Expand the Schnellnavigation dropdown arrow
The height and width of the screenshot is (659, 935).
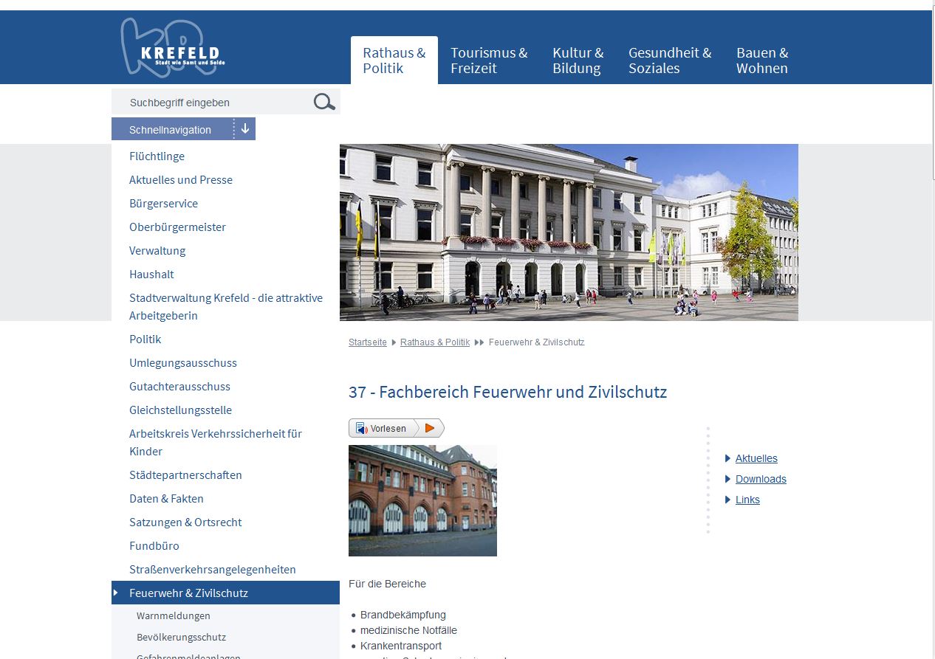pos(245,129)
